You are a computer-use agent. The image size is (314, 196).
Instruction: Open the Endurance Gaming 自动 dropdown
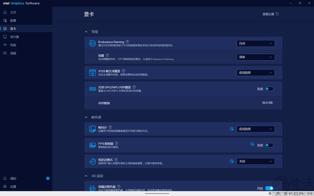click(256, 43)
